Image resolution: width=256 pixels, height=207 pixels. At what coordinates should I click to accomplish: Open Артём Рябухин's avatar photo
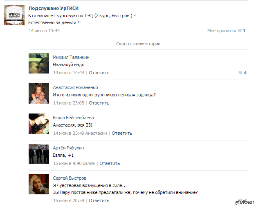(x=39, y=154)
